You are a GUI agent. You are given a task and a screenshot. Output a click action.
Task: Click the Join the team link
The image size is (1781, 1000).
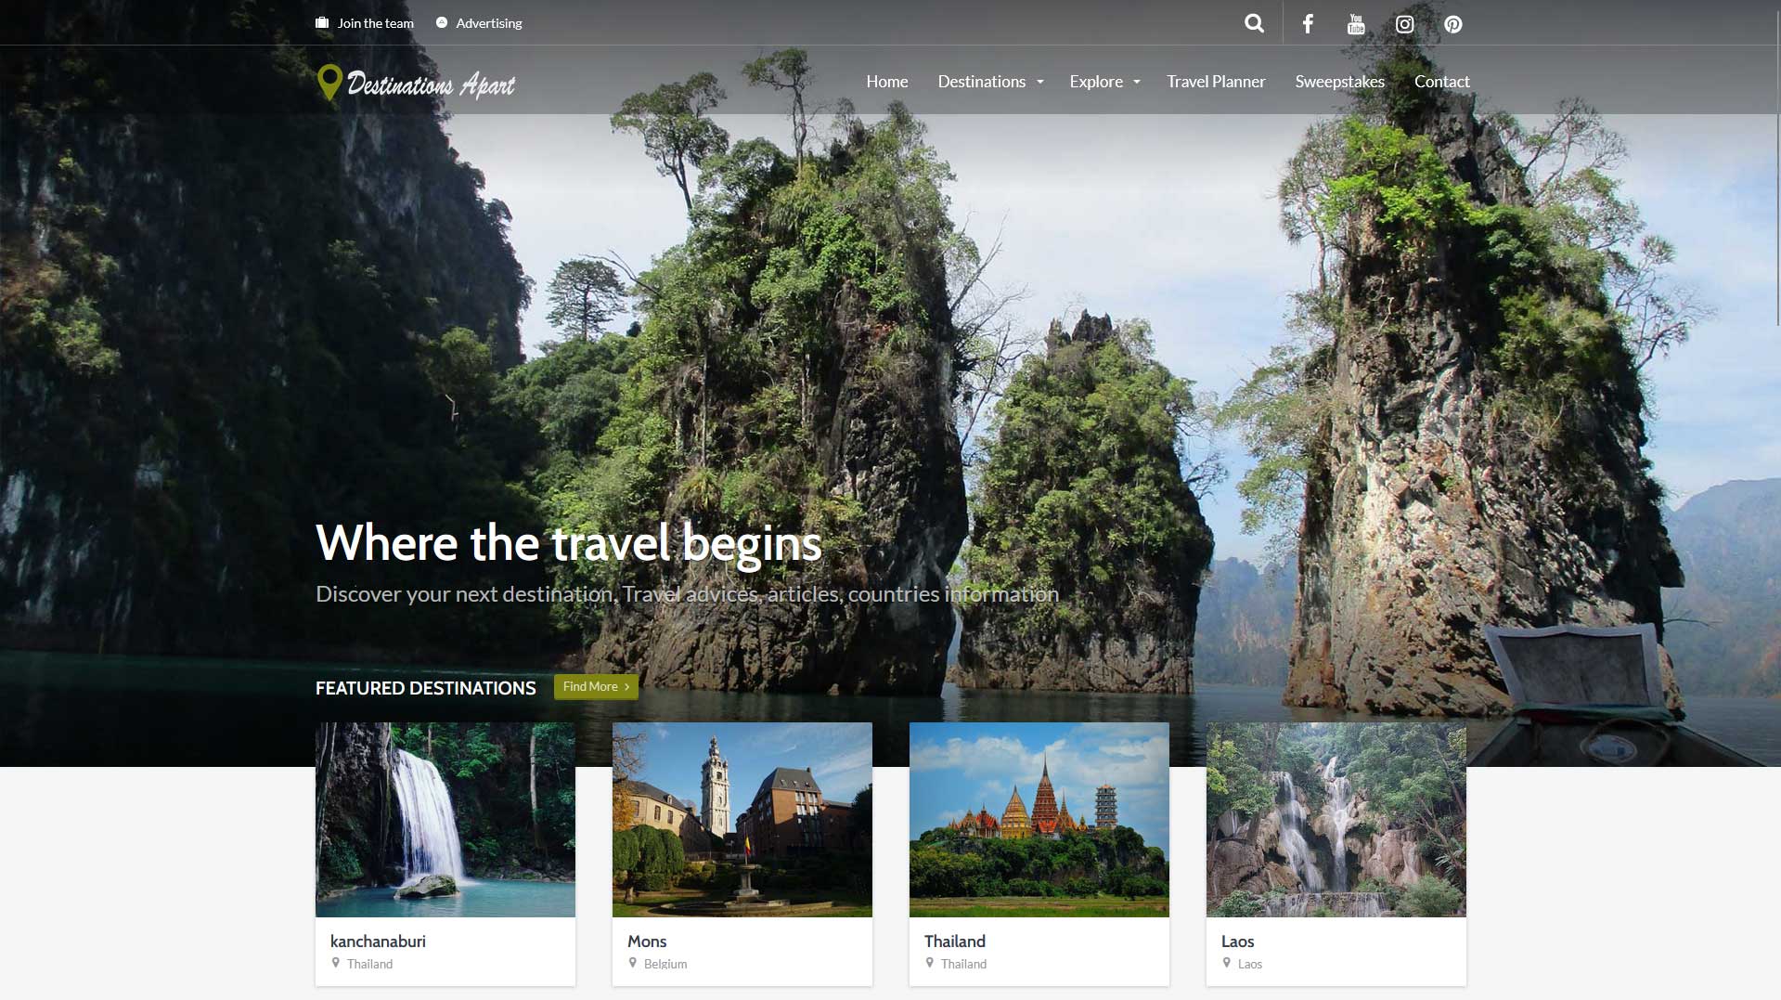click(x=374, y=22)
